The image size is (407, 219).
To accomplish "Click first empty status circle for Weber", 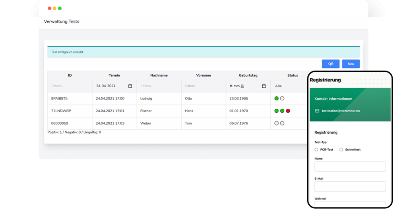I will [x=277, y=123].
